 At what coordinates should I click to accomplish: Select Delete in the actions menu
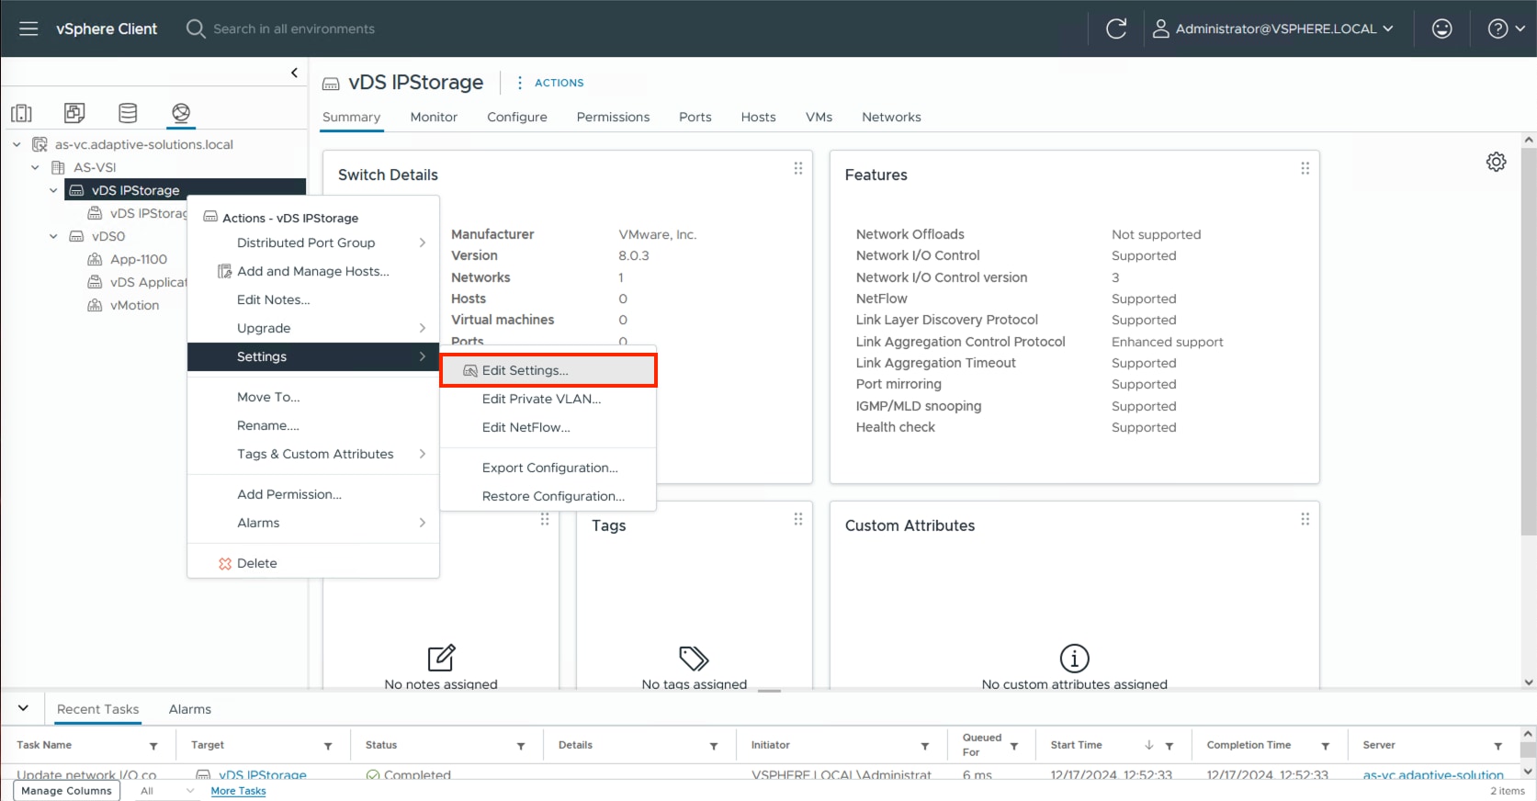256,563
